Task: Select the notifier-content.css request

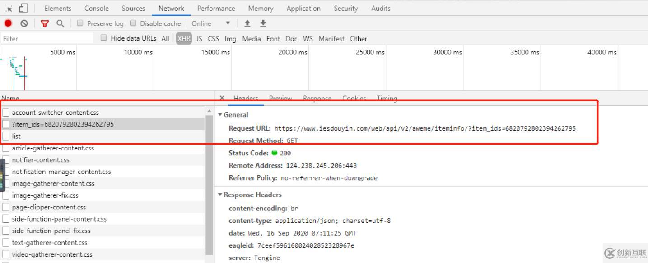Action: click(x=103, y=160)
